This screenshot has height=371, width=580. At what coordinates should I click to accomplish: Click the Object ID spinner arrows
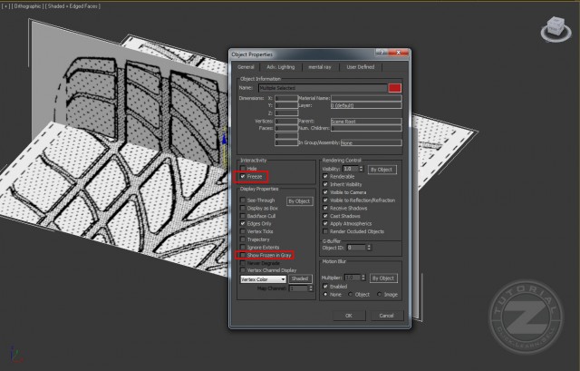369,248
